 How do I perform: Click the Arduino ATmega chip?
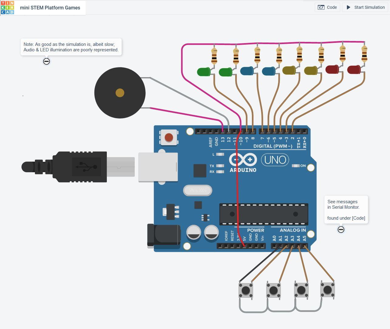click(264, 214)
